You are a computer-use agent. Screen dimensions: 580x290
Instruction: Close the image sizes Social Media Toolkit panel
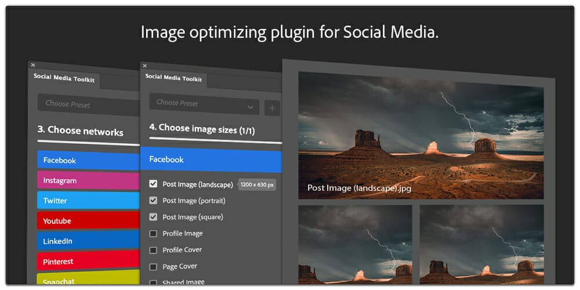pos(144,66)
